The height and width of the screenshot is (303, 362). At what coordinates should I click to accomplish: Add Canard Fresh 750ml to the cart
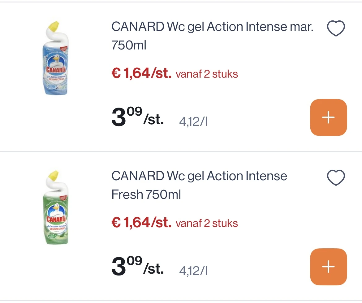(328, 267)
